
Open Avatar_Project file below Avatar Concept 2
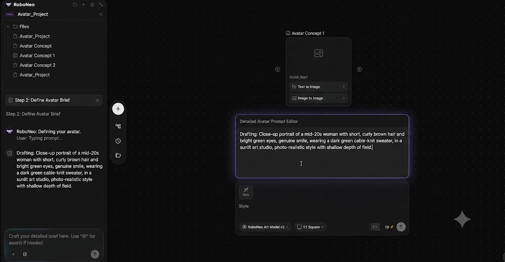coord(35,75)
